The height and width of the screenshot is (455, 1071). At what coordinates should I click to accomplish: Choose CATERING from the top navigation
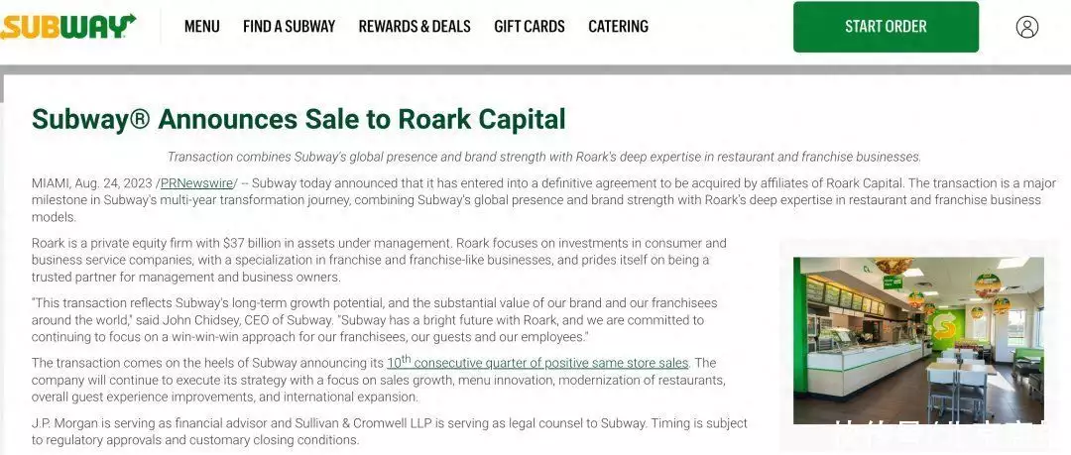(x=618, y=27)
